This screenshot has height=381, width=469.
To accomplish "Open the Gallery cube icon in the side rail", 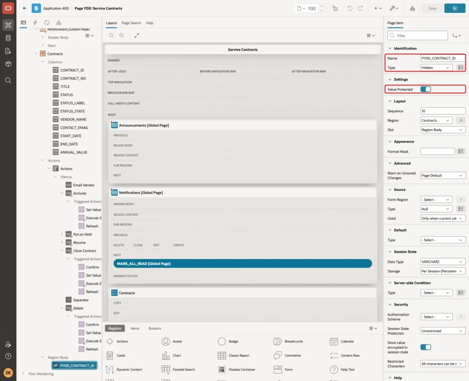I will pos(8,64).
